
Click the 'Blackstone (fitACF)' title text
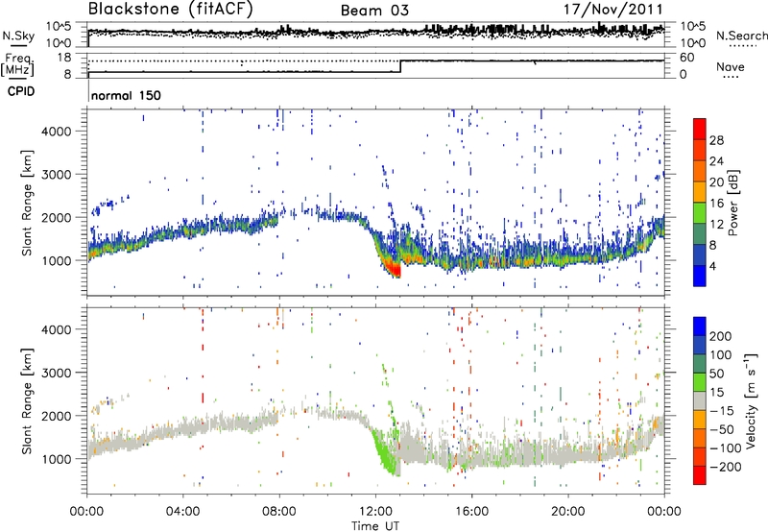click(x=171, y=10)
